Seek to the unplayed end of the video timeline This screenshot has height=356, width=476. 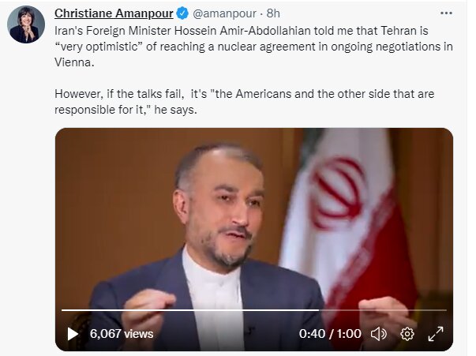pyautogui.click(x=383, y=310)
